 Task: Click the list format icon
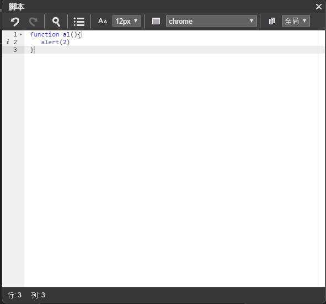[79, 22]
